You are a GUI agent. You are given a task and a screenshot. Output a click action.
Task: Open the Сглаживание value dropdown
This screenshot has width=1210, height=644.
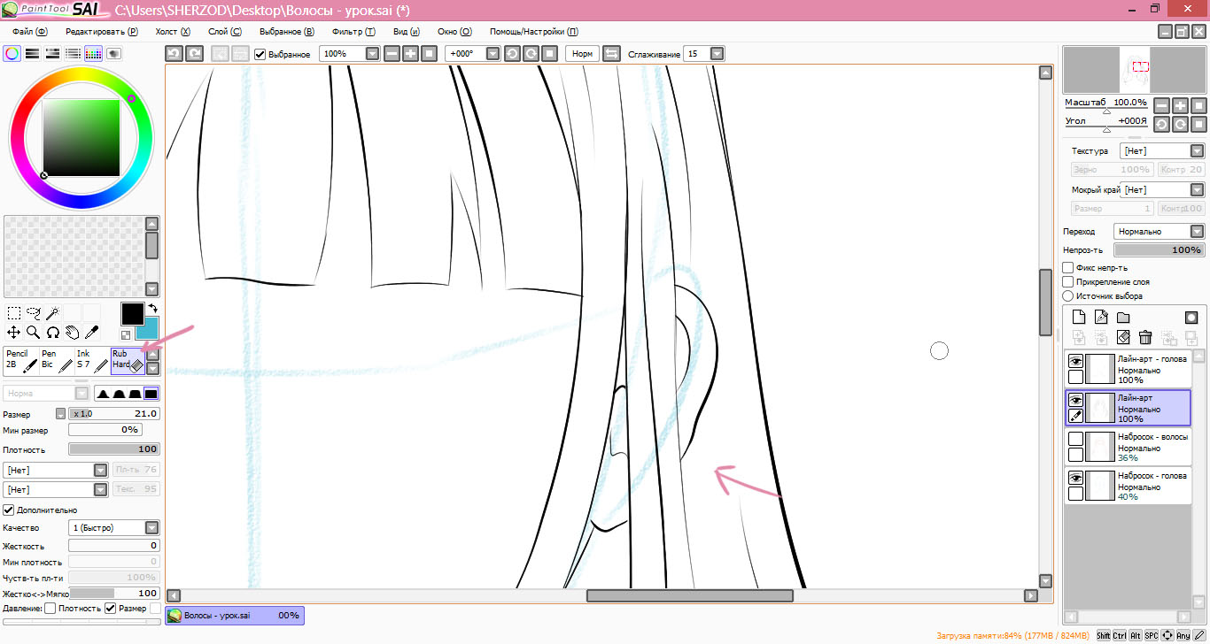coord(717,54)
